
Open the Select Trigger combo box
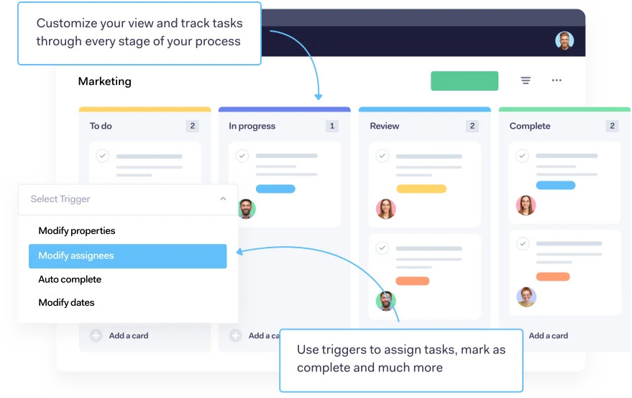128,199
